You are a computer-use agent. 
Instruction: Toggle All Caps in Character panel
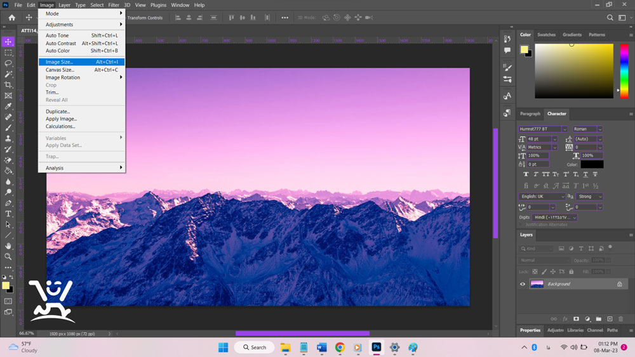(546, 174)
